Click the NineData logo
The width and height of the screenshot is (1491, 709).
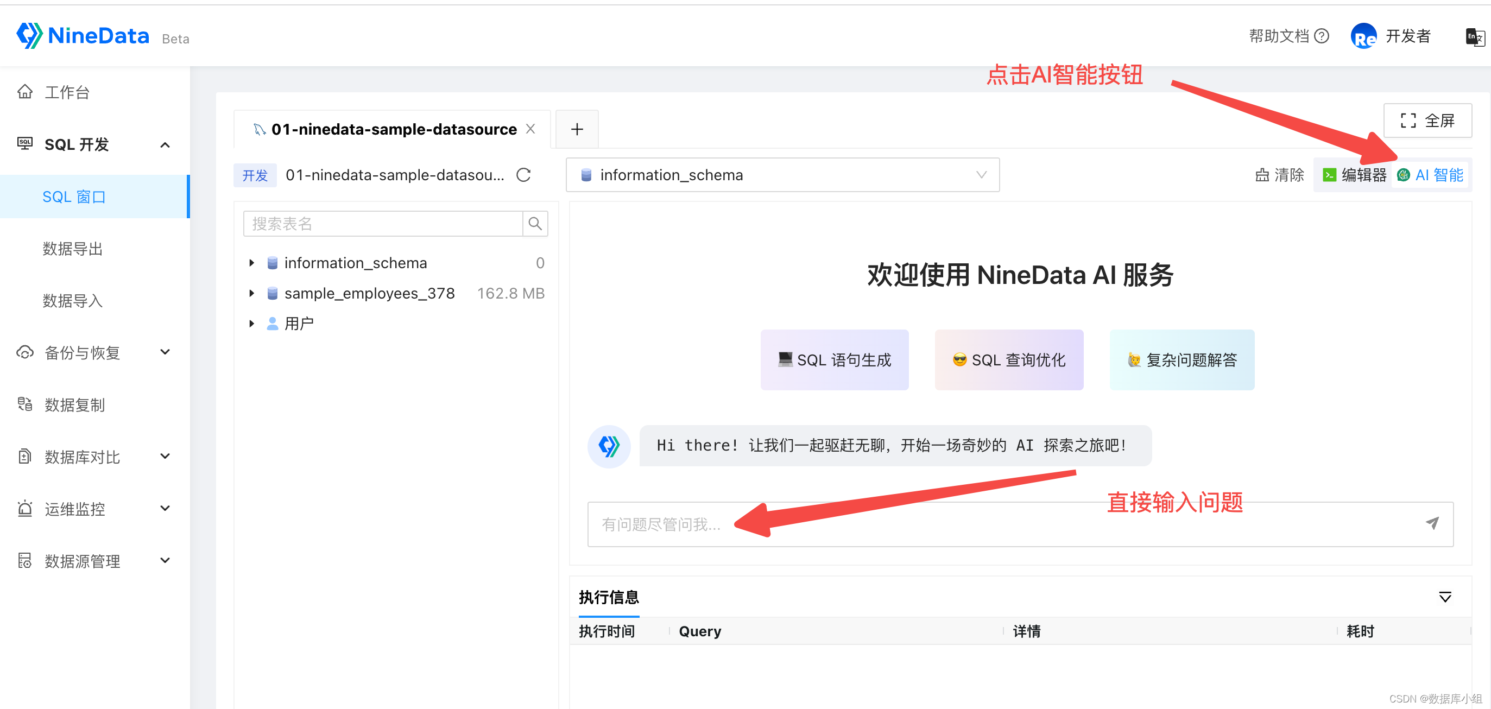point(83,36)
